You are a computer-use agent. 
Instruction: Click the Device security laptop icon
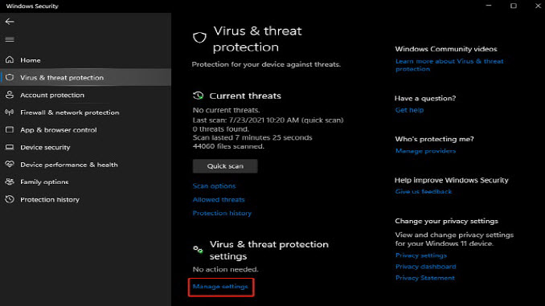coord(10,147)
